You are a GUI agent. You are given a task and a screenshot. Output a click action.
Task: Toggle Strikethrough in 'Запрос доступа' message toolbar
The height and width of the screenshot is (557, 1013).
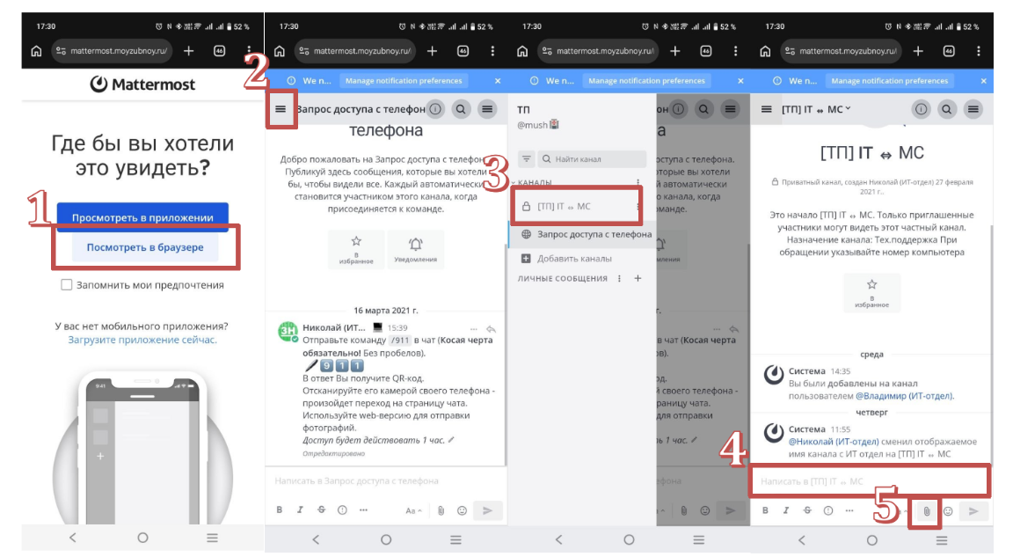click(x=321, y=509)
